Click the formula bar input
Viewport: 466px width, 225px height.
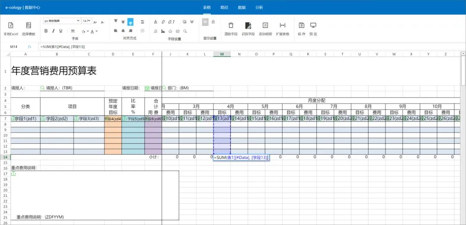[x=251, y=47]
